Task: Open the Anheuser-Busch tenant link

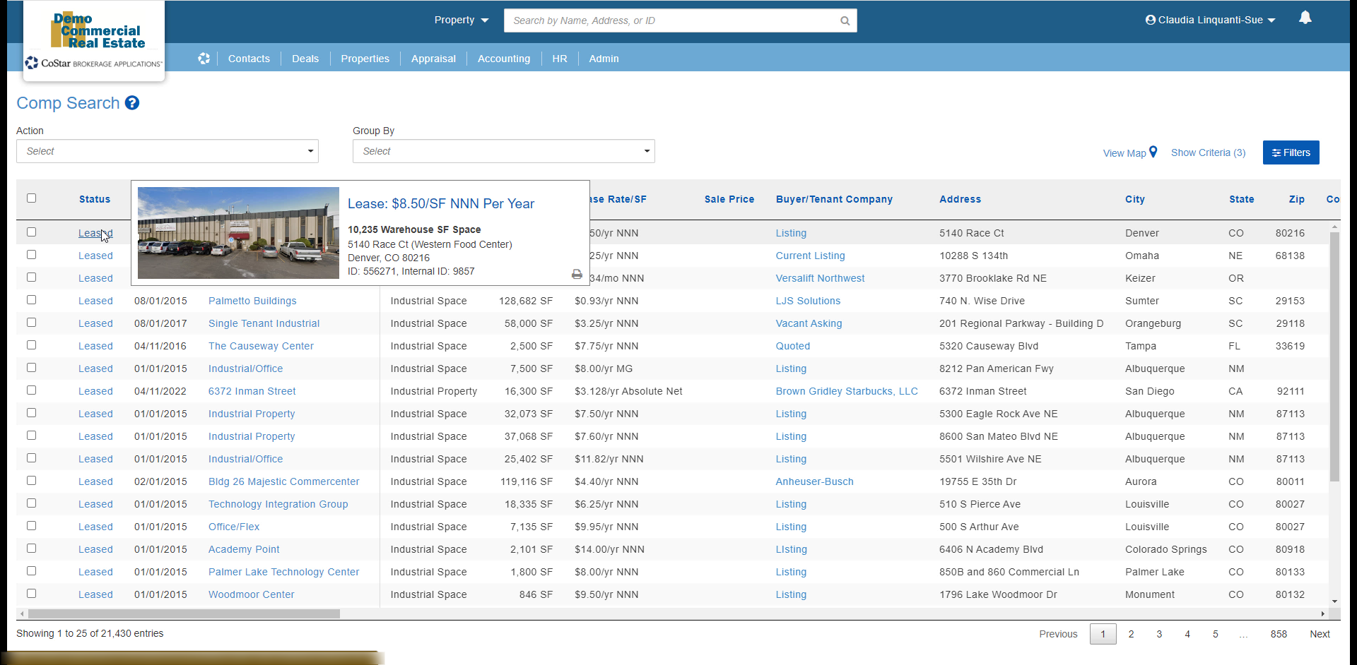Action: coord(814,481)
